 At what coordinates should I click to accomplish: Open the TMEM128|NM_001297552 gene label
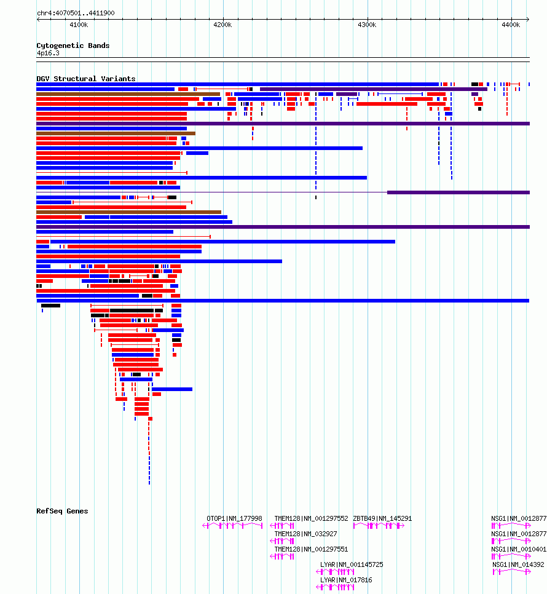311,518
